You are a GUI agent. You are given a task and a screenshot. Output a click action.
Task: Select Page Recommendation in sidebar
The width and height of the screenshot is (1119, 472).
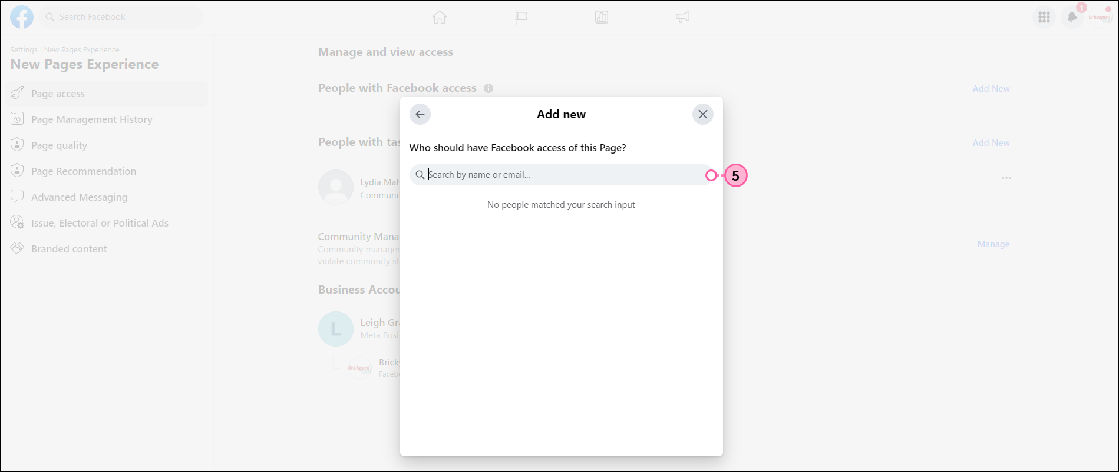(107, 171)
